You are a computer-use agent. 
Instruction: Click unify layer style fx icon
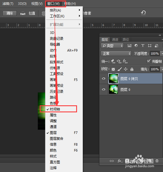125,61
